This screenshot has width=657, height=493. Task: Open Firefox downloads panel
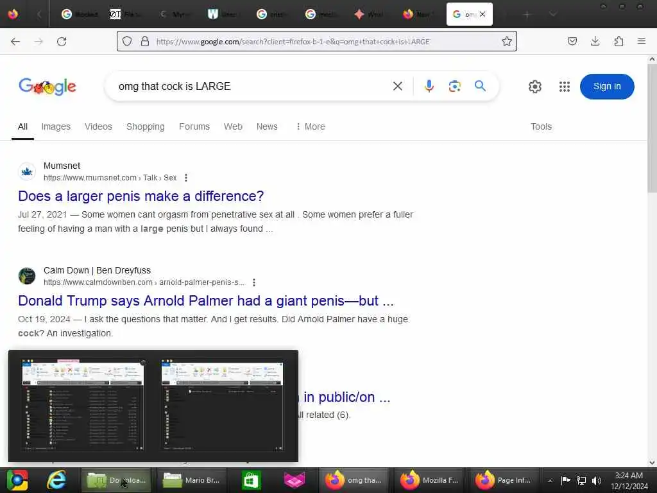pos(595,41)
